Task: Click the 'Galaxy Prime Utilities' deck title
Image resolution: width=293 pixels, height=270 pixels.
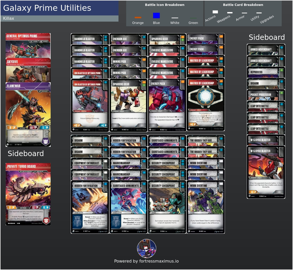Action: point(47,8)
